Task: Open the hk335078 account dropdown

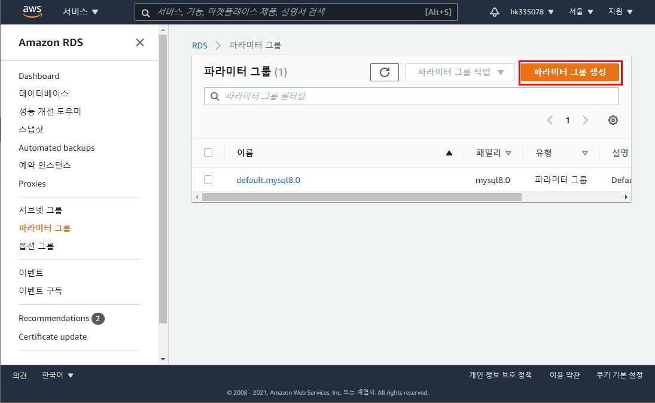Action: [532, 12]
